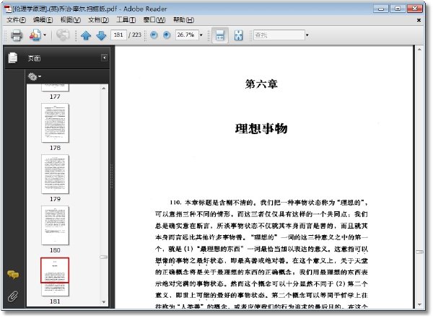
Task: Click the PDF icon in title bar
Action: pyautogui.click(x=8, y=9)
